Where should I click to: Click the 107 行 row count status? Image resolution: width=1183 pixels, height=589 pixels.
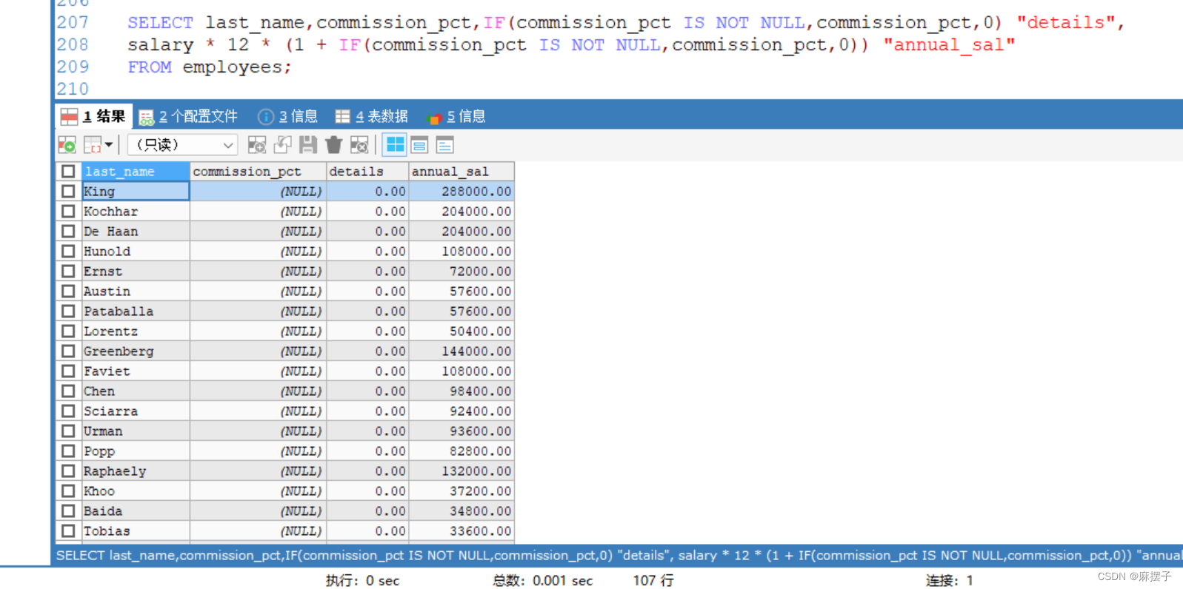pyautogui.click(x=653, y=581)
